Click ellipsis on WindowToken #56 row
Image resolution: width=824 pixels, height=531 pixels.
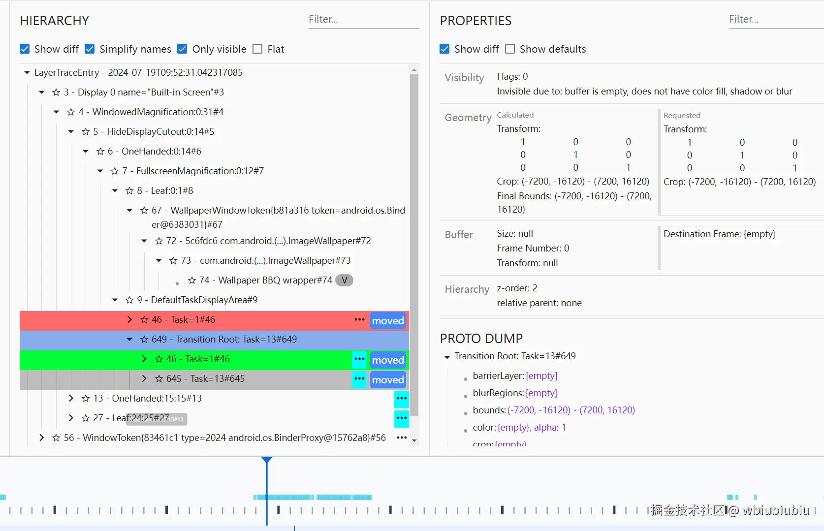(x=402, y=438)
